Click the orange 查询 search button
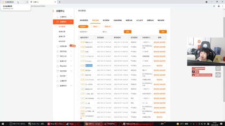This screenshot has height=126, width=225. tap(128, 32)
